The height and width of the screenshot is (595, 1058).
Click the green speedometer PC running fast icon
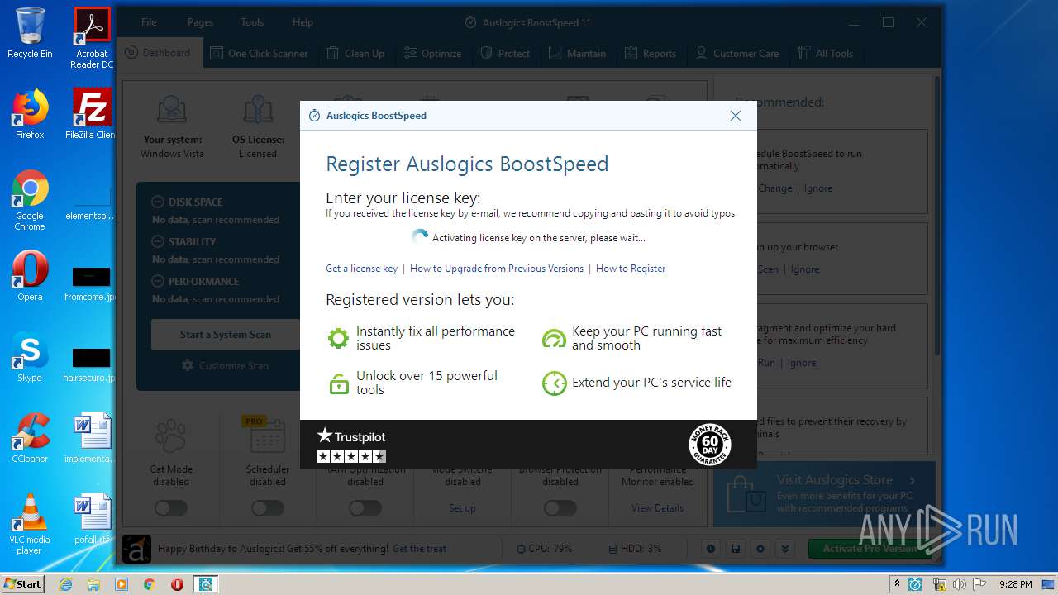pos(554,338)
